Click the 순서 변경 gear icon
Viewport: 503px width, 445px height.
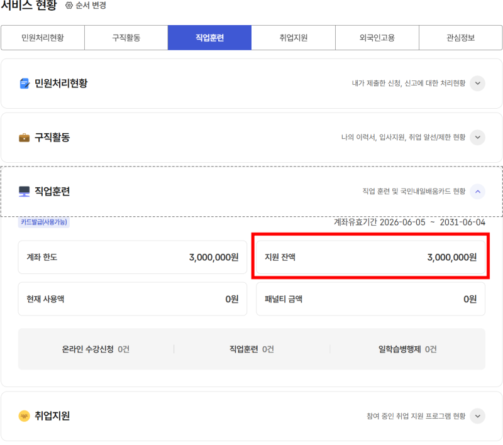click(69, 6)
